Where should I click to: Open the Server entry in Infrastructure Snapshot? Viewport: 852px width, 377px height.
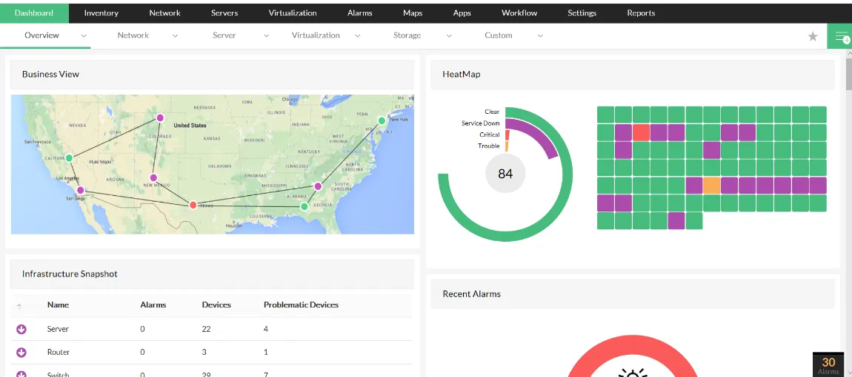(58, 329)
